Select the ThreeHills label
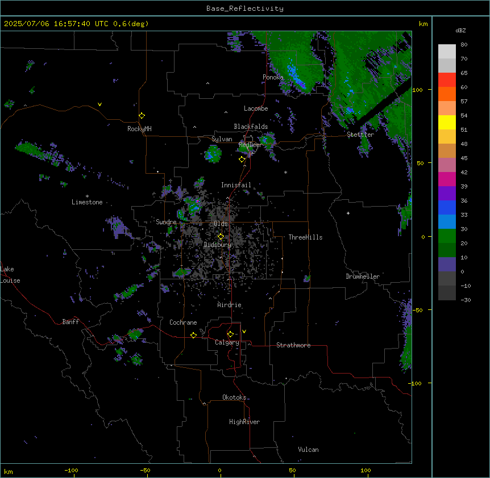490x478 pixels. click(x=305, y=237)
